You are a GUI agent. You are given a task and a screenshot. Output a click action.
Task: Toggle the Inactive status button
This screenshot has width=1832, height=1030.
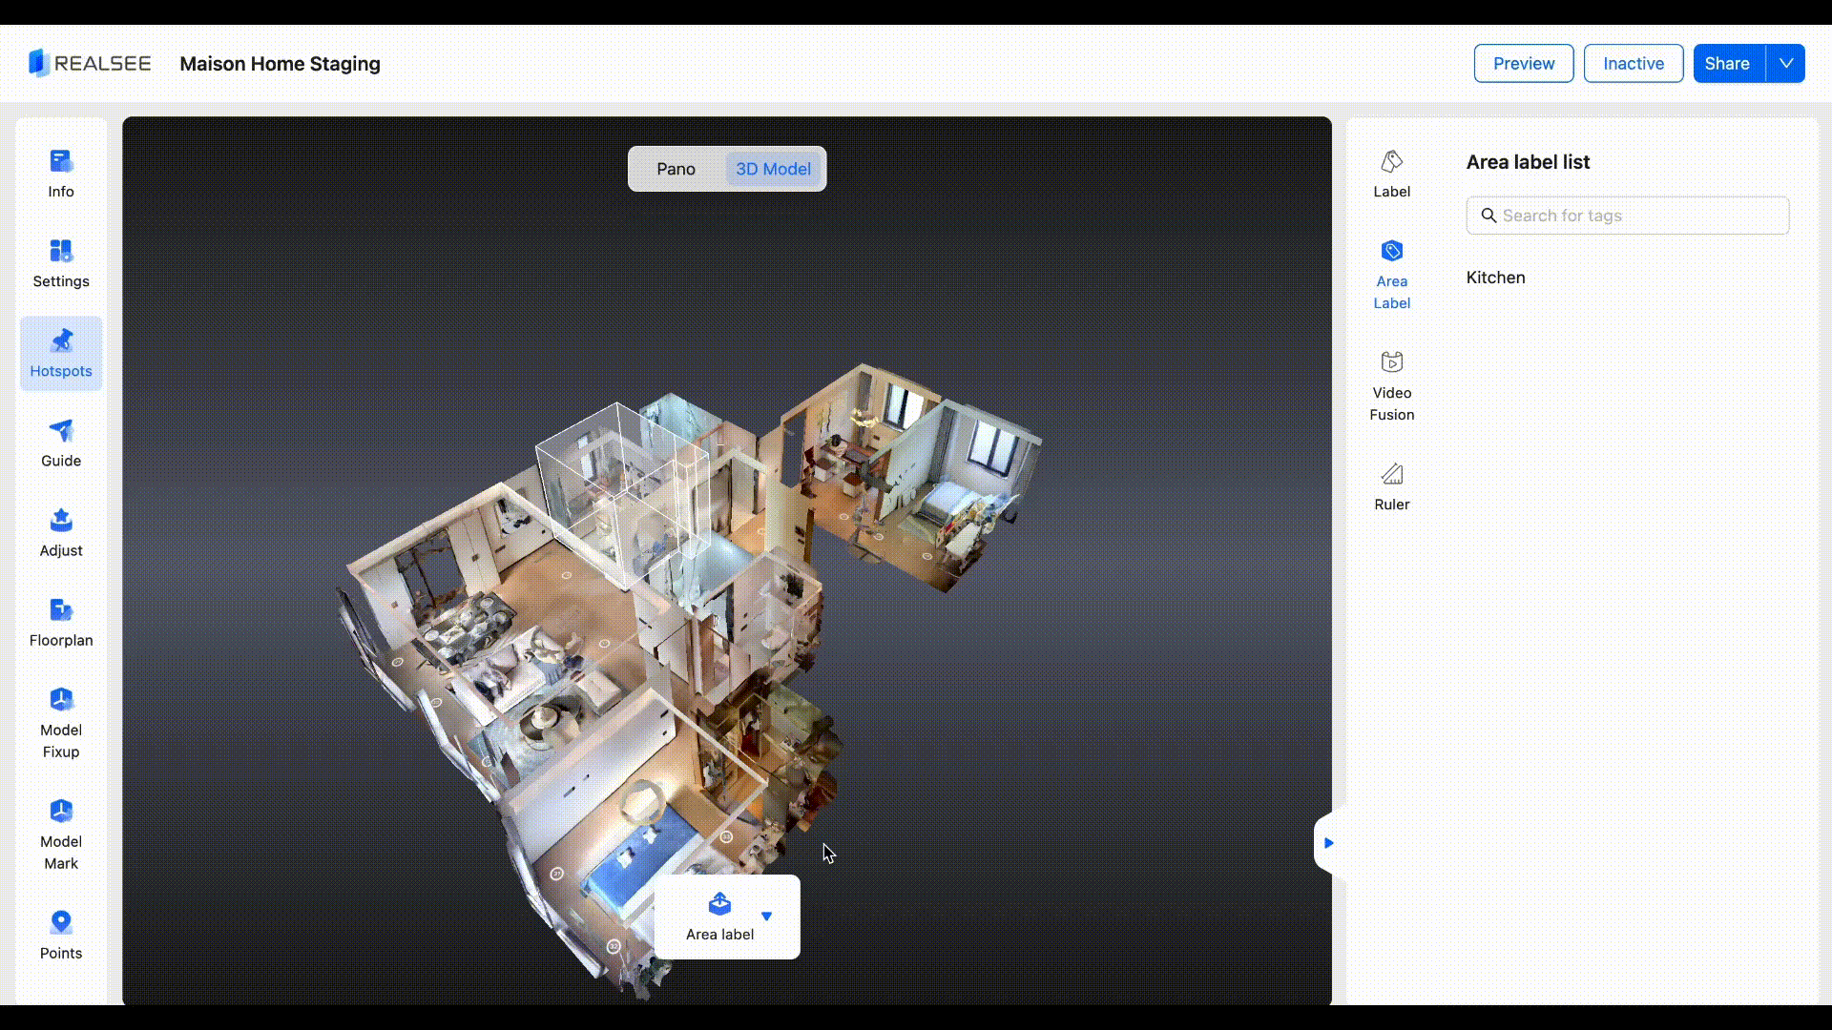[1633, 63]
